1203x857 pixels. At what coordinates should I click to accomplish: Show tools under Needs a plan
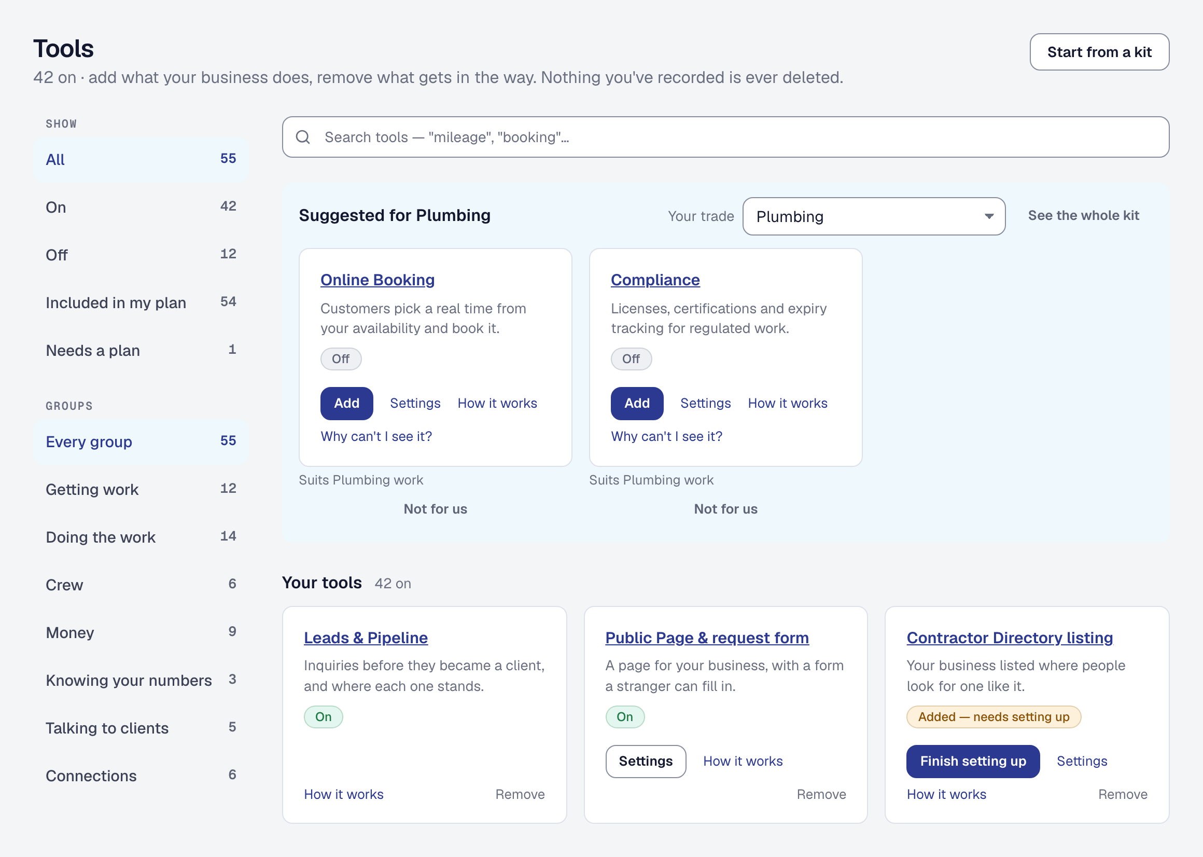pyautogui.click(x=141, y=350)
